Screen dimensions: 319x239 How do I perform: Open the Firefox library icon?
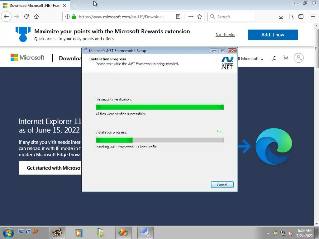point(291,16)
